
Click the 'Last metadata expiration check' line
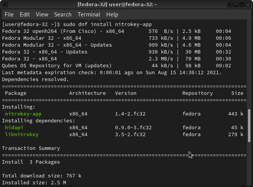(112, 73)
